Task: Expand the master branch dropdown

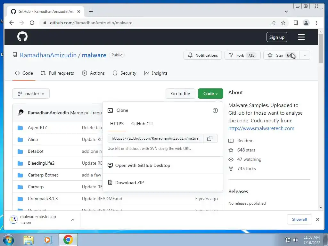Action: pyautogui.click(x=31, y=94)
